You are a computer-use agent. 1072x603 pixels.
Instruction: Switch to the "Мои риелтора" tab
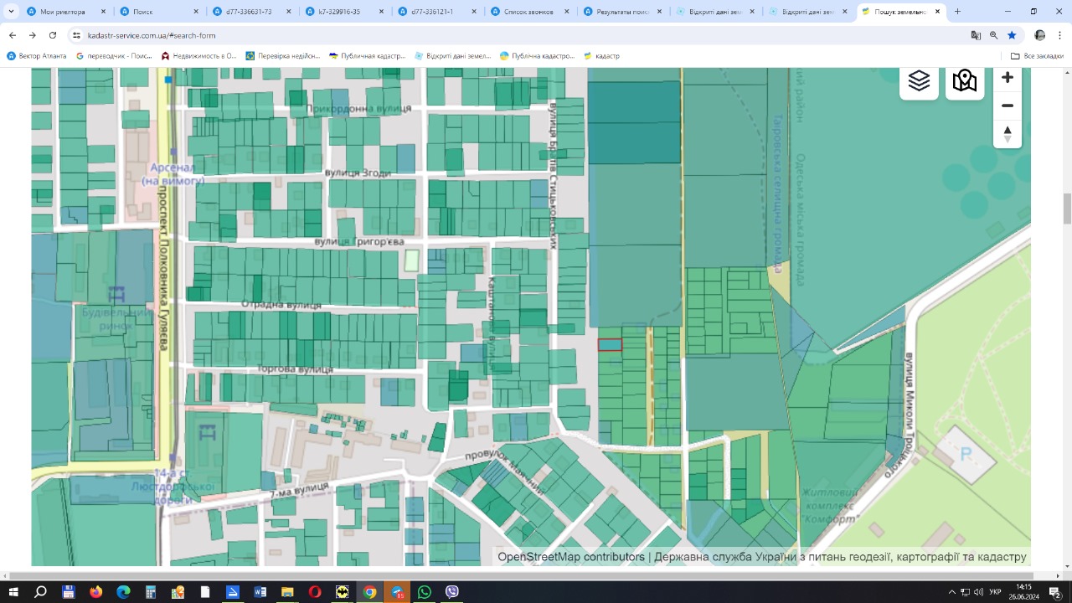pos(63,12)
